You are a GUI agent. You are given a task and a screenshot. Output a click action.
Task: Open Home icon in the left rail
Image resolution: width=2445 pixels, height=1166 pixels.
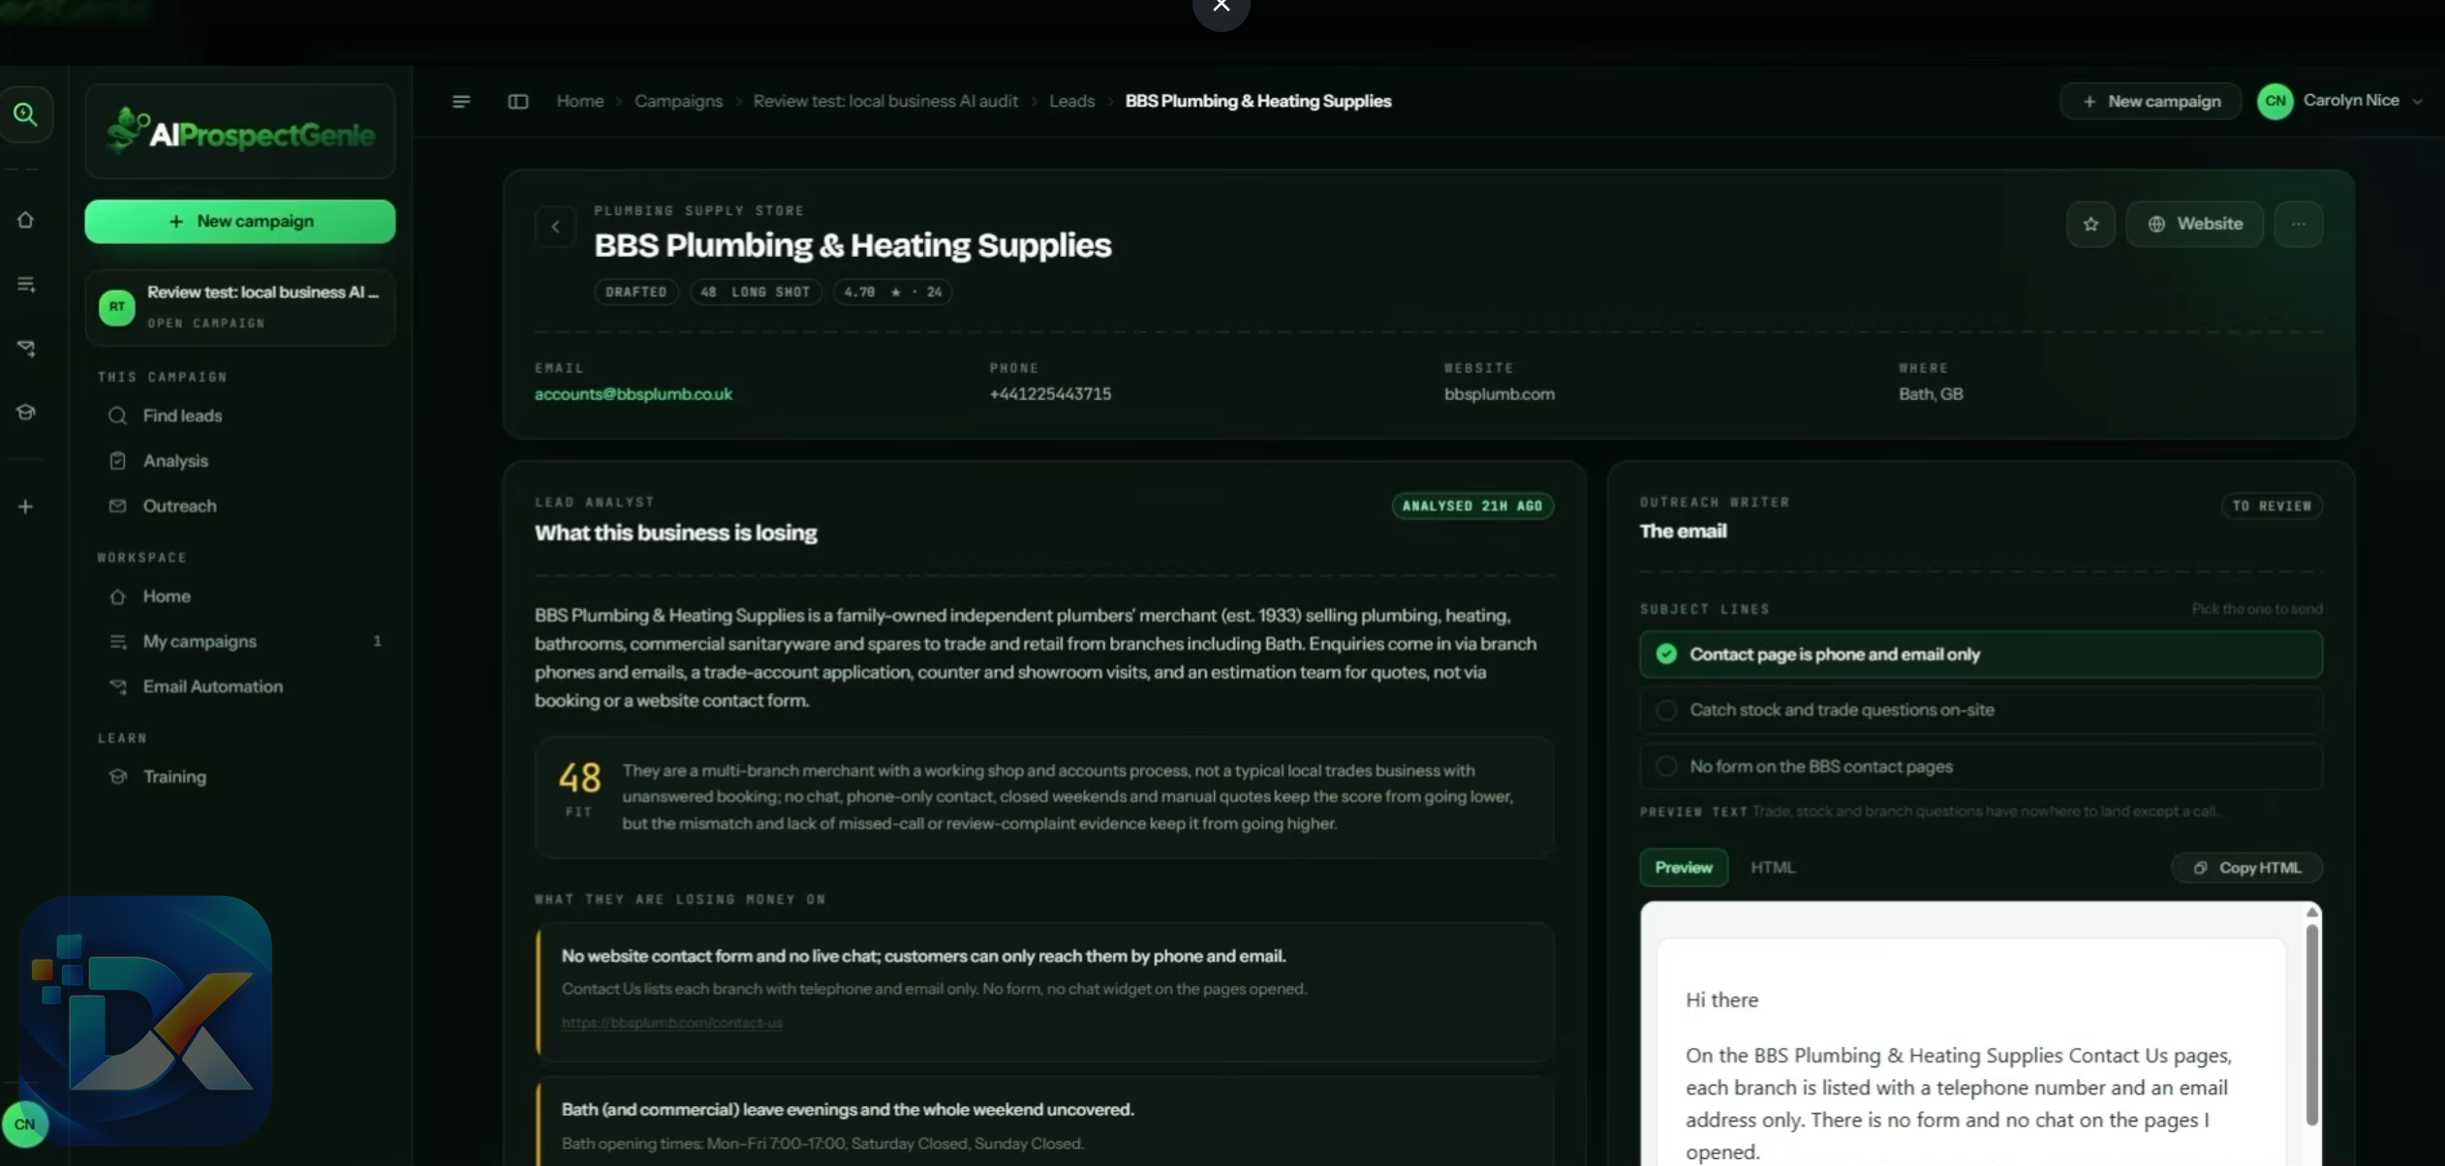point(26,220)
